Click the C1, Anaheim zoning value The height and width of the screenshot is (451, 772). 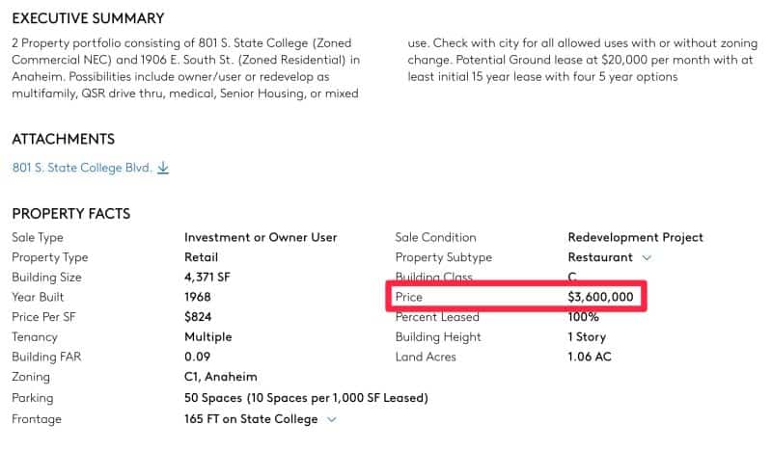[x=221, y=377]
